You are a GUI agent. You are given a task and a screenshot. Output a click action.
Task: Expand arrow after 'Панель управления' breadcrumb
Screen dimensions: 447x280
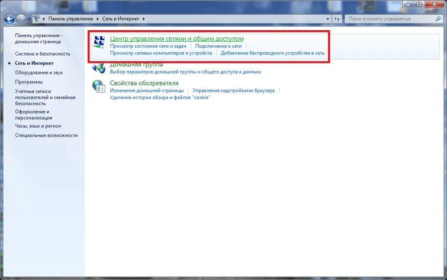point(97,19)
